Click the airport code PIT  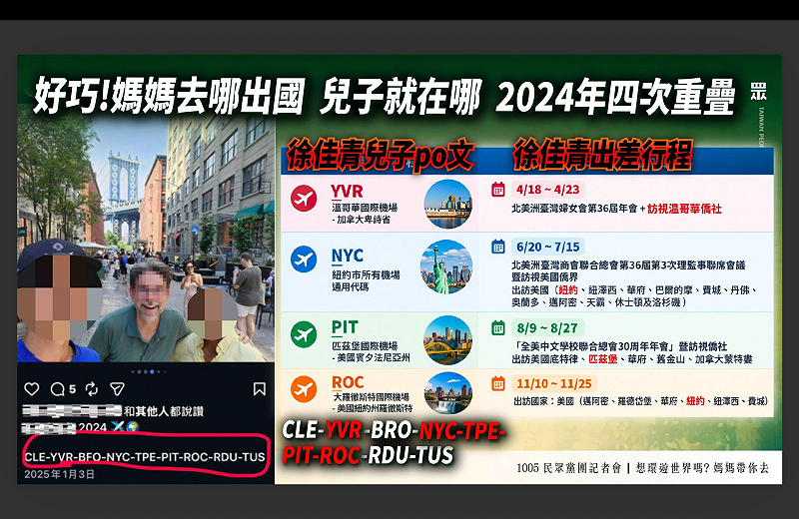(x=345, y=327)
